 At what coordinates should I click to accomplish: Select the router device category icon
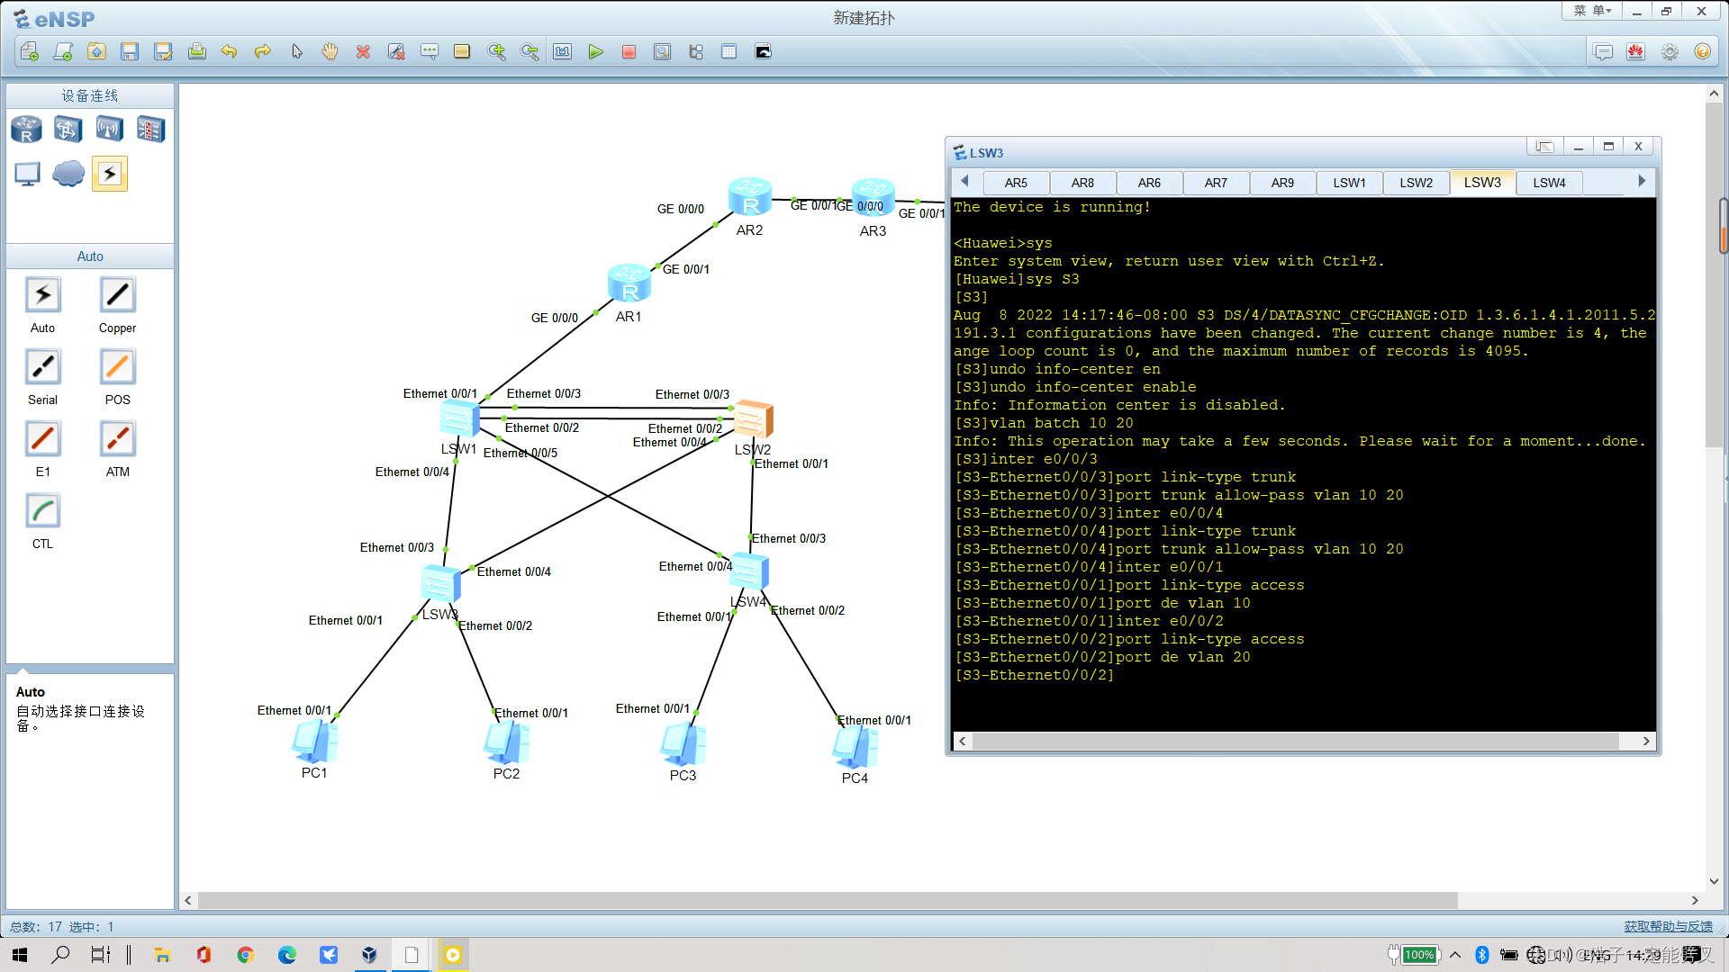[26, 130]
